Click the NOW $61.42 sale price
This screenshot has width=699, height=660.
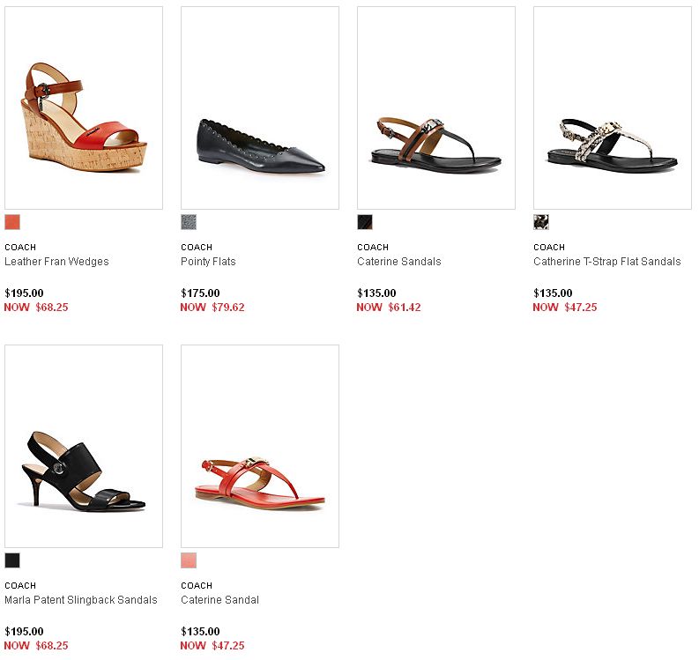tap(389, 307)
